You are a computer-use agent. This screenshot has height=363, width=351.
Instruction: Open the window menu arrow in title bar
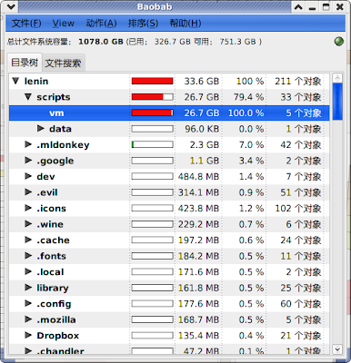click(x=11, y=6)
